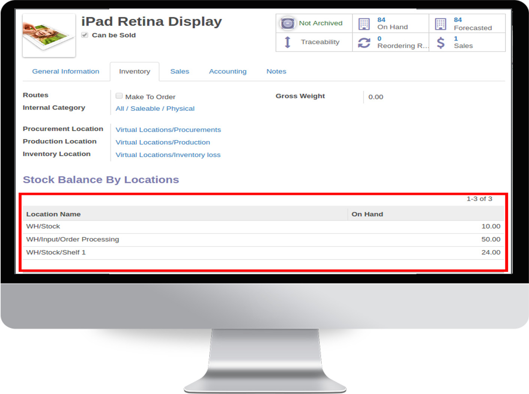The height and width of the screenshot is (394, 529).
Task: Click the Routes field label
Action: coord(36,95)
